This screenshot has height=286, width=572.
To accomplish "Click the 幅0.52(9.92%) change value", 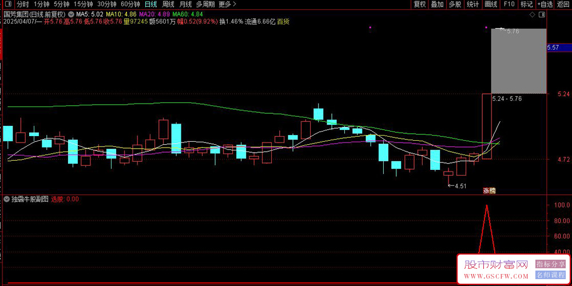I will 197,22.
